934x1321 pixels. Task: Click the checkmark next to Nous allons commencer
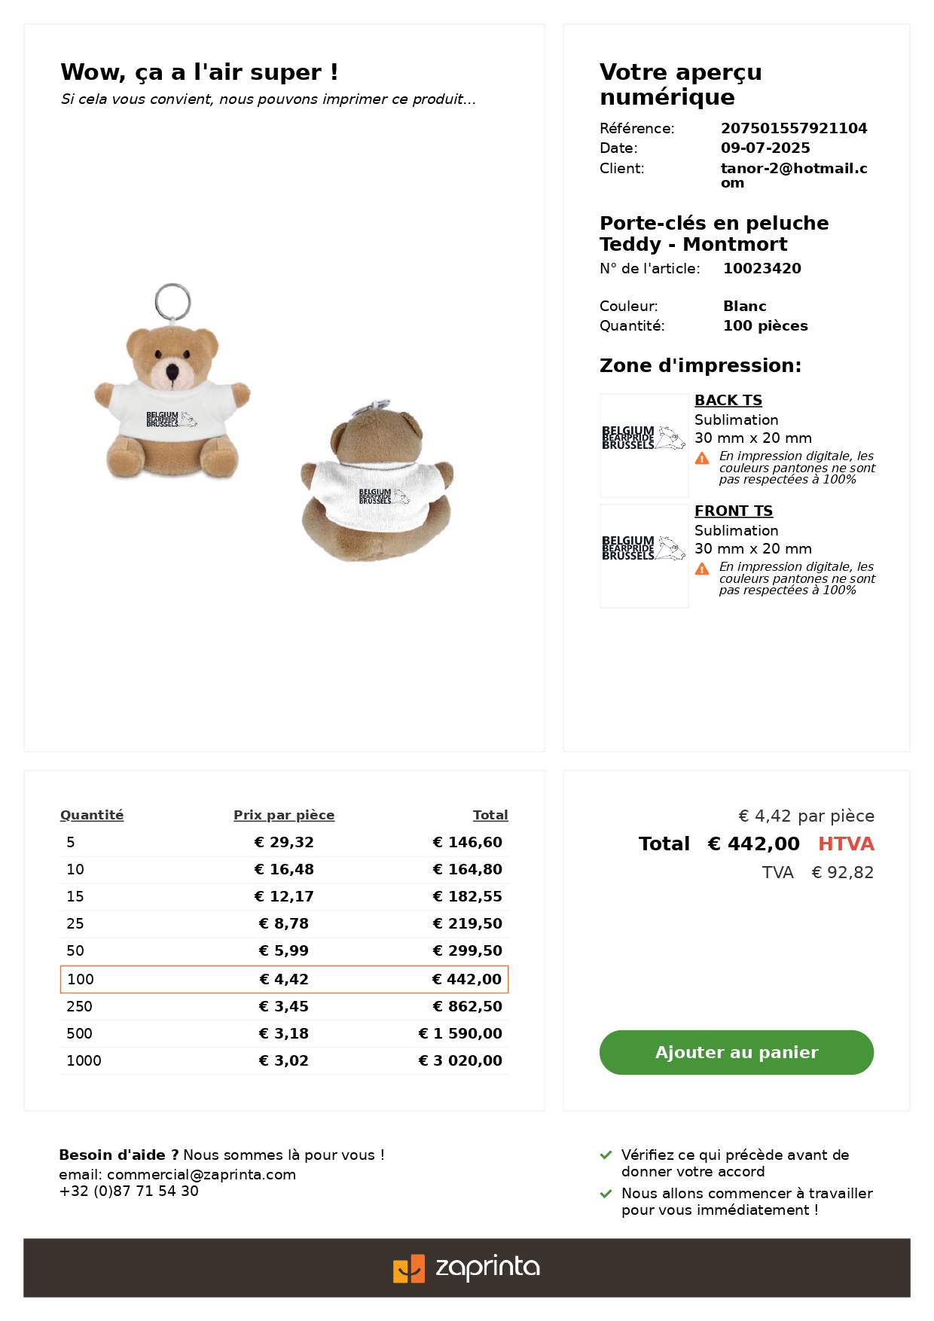pyautogui.click(x=606, y=1193)
